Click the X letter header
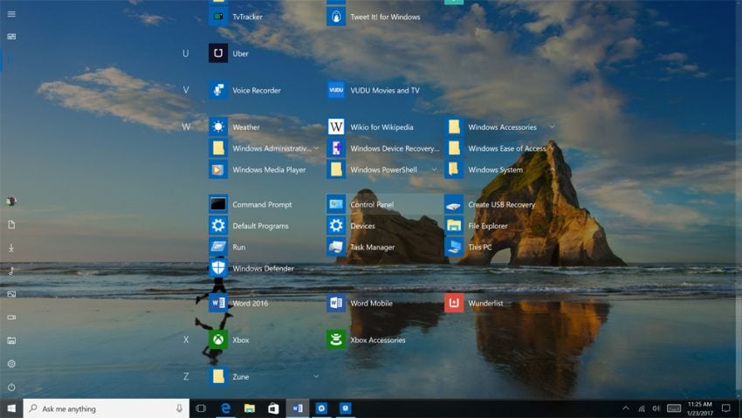 (x=185, y=339)
